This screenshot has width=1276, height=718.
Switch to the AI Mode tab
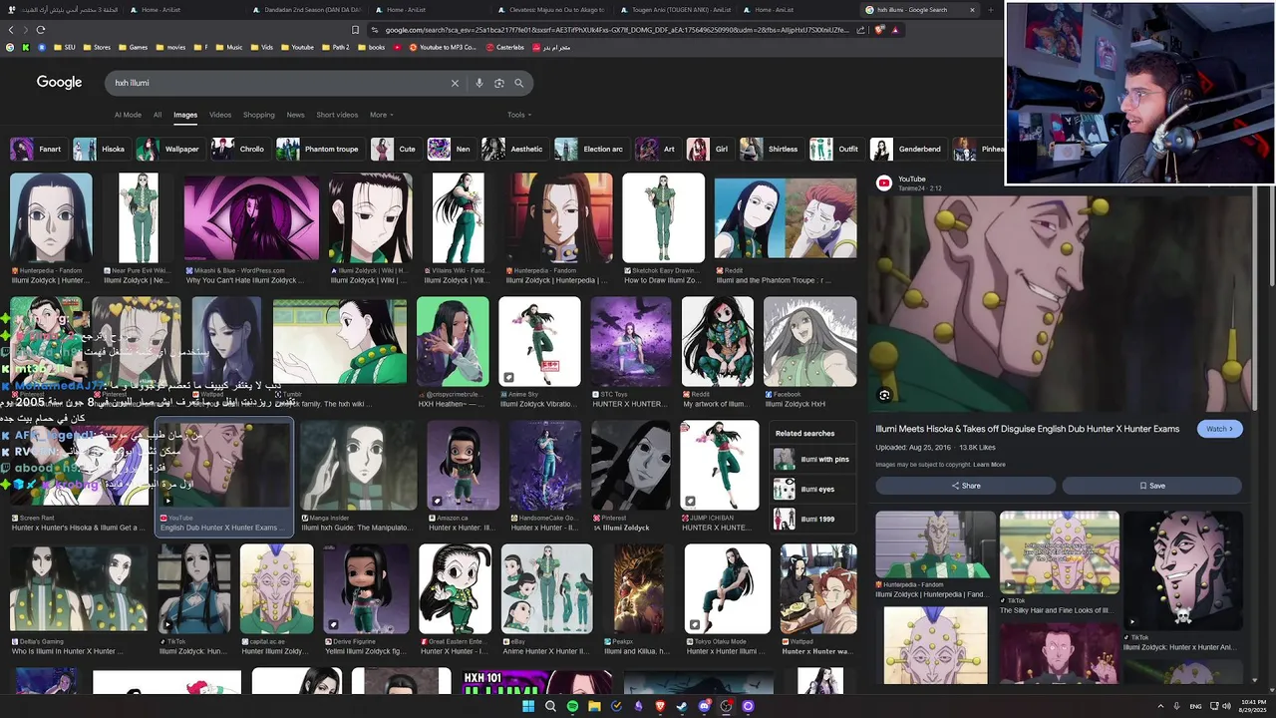pyautogui.click(x=128, y=115)
